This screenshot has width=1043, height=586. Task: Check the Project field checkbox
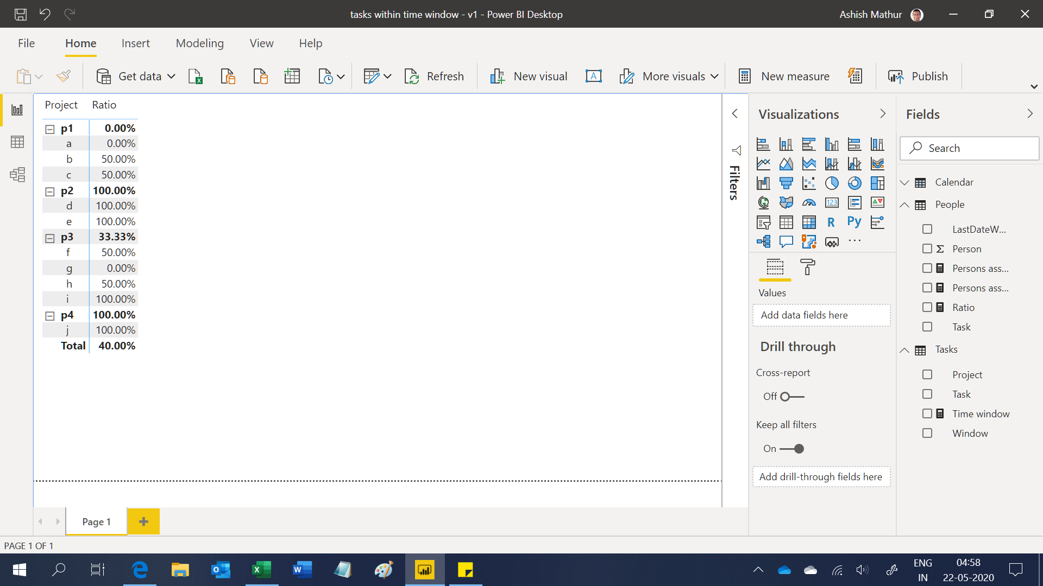click(x=927, y=375)
